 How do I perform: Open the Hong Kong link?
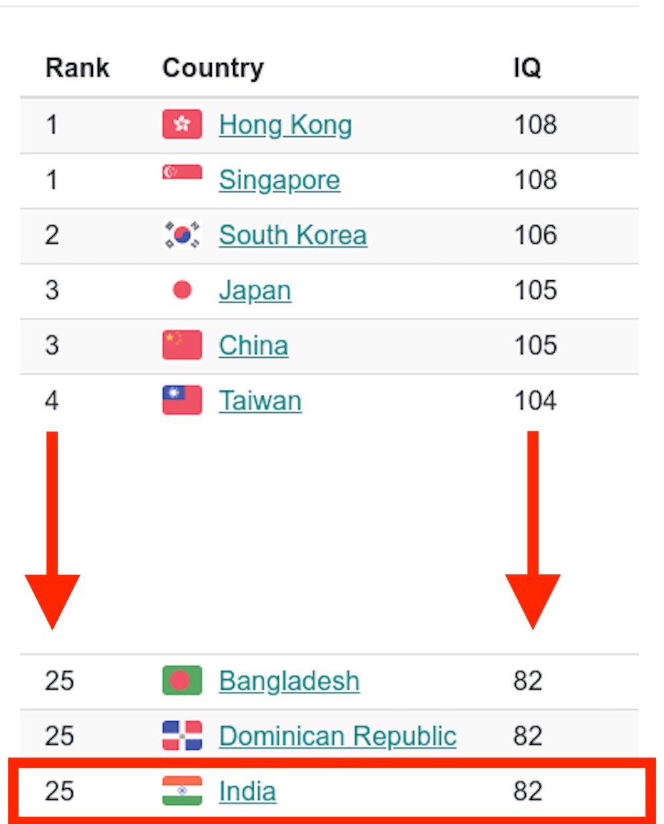click(286, 125)
